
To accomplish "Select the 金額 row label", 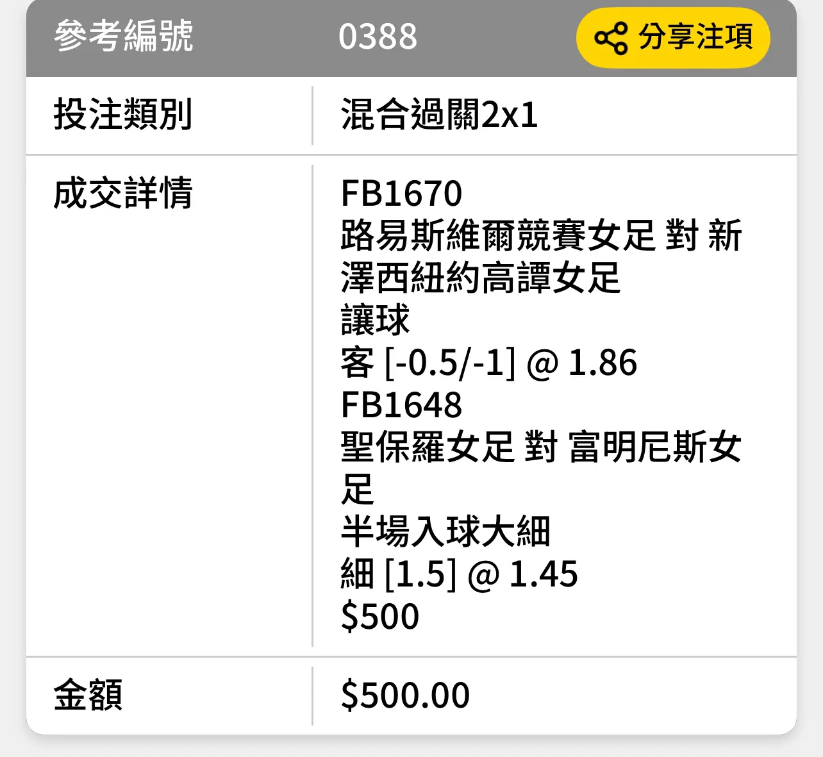I will click(88, 695).
